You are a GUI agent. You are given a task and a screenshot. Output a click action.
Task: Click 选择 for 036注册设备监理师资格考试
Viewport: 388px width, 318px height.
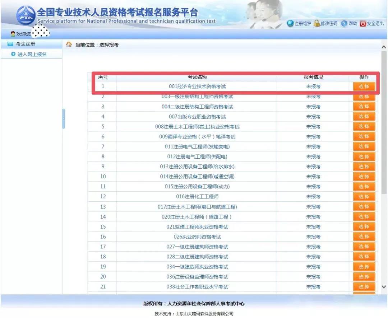tap(364, 277)
